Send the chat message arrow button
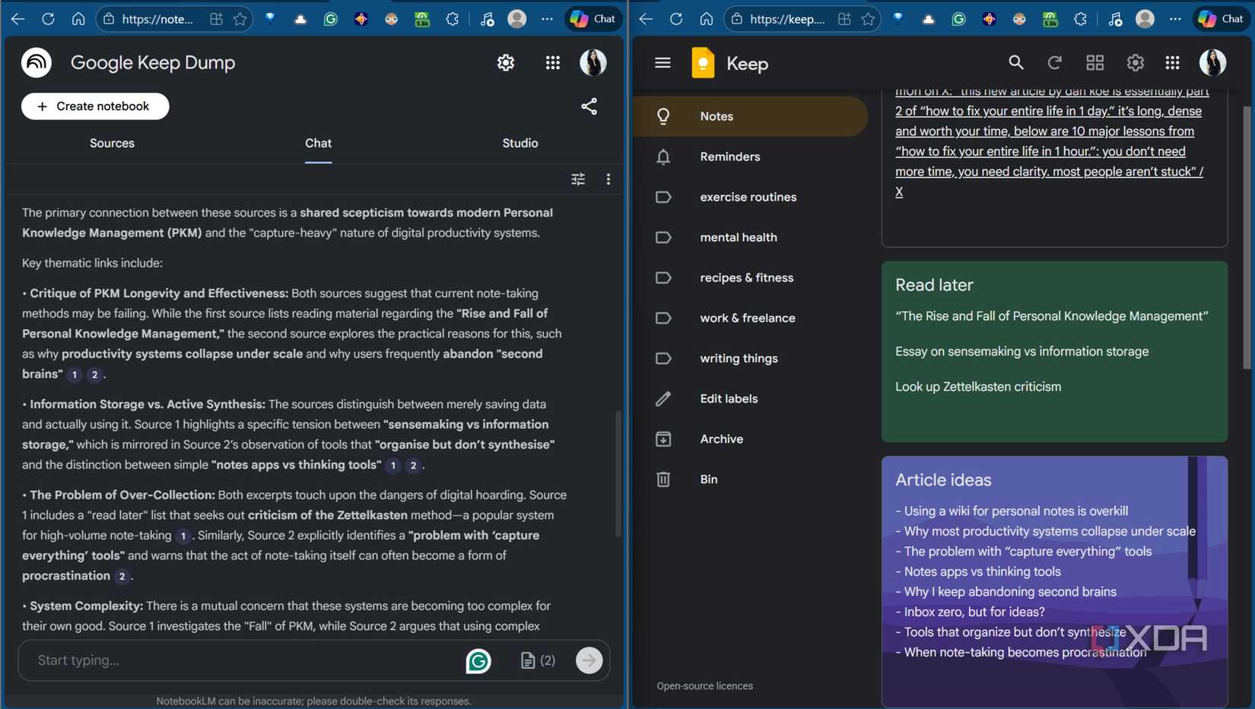Image resolution: width=1255 pixels, height=709 pixels. 589,660
